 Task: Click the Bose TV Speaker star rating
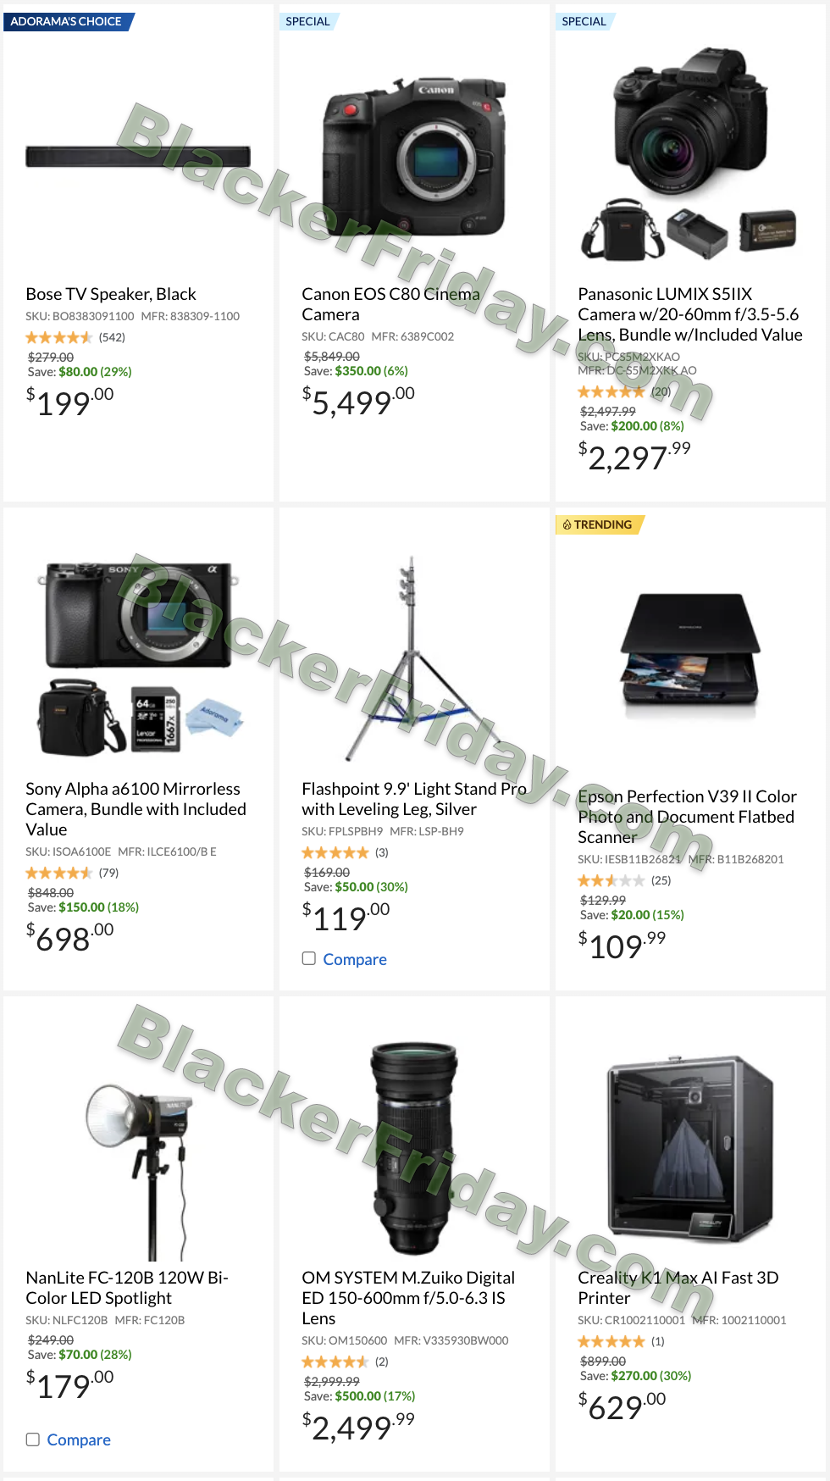59,337
